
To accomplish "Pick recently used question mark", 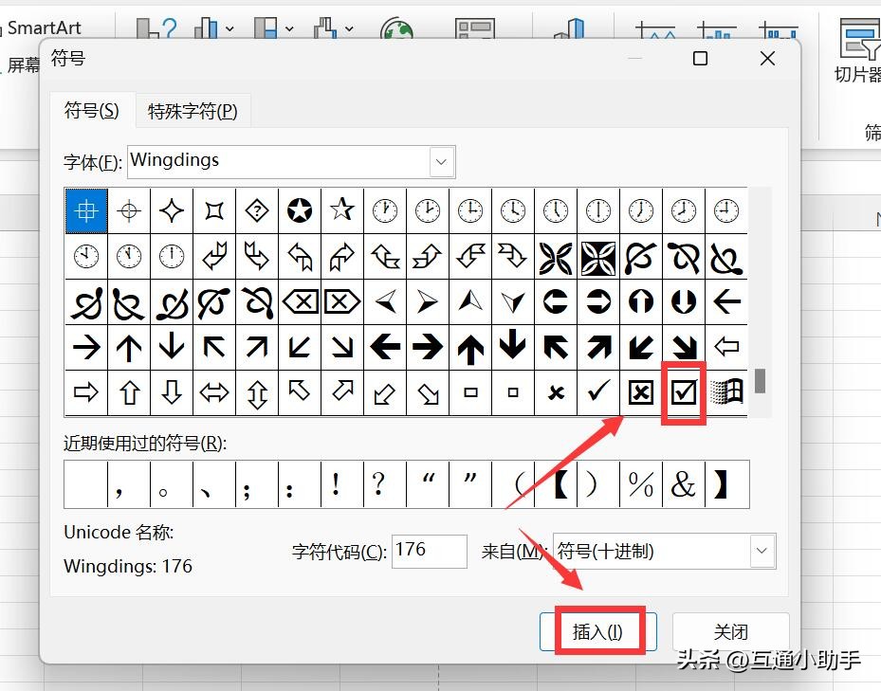I will (385, 484).
